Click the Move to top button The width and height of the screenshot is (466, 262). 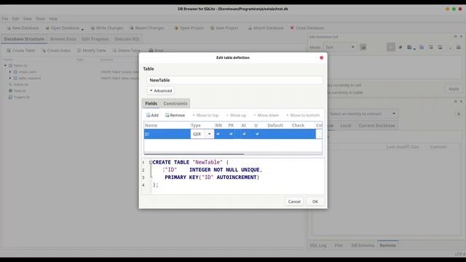pyautogui.click(x=205, y=115)
